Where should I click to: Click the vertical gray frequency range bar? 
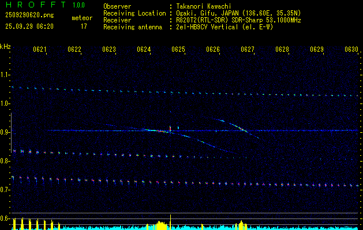pyautogui.click(x=11, y=133)
